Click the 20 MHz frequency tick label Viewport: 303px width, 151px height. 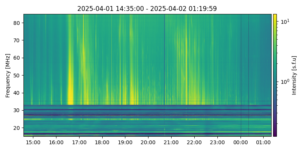pyautogui.click(x=17, y=128)
